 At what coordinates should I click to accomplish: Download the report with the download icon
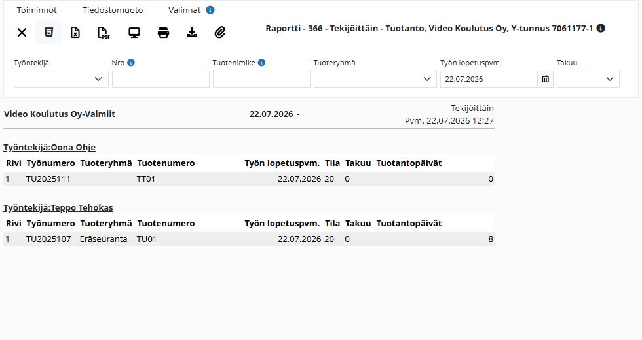191,32
